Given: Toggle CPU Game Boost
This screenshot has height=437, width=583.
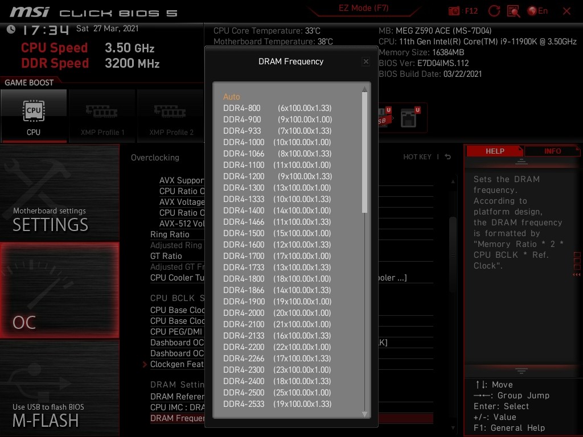Looking at the screenshot, I should point(34,116).
